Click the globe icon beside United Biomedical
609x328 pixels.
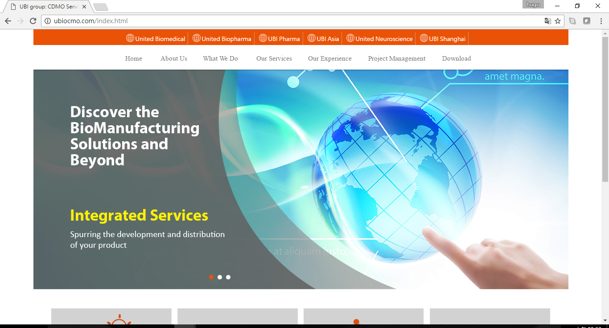(130, 38)
